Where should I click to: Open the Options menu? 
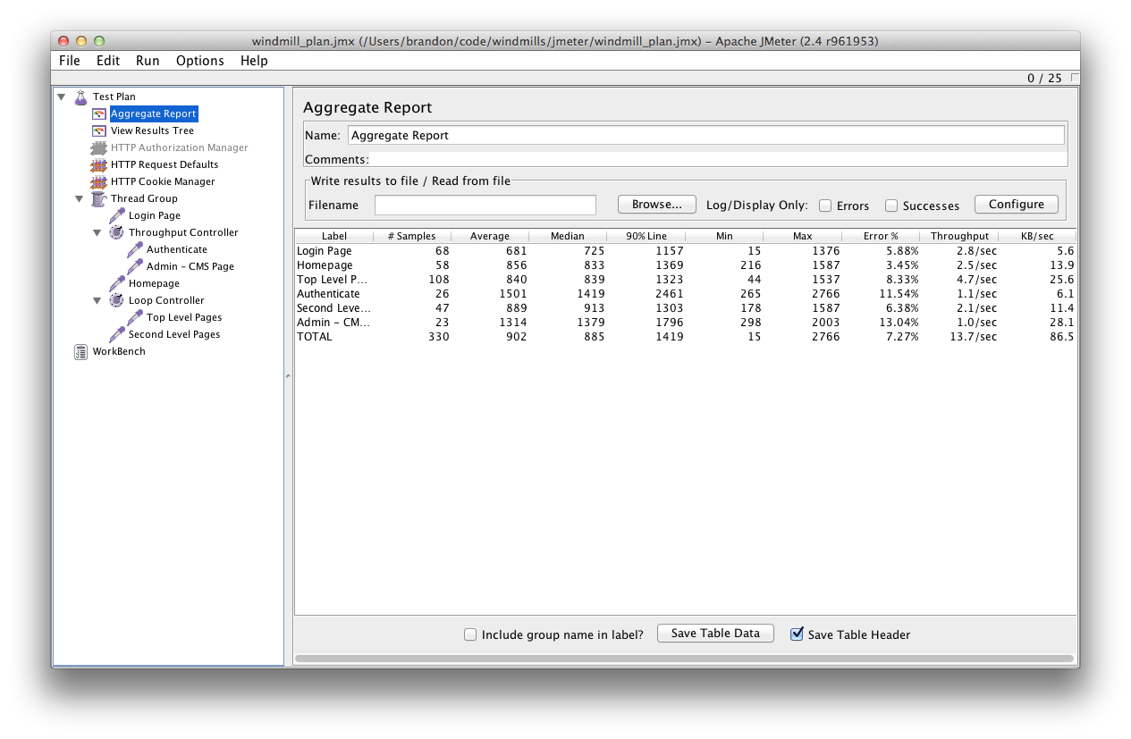pyautogui.click(x=199, y=61)
